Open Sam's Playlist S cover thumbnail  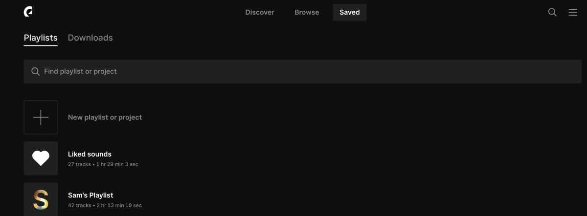[41, 199]
